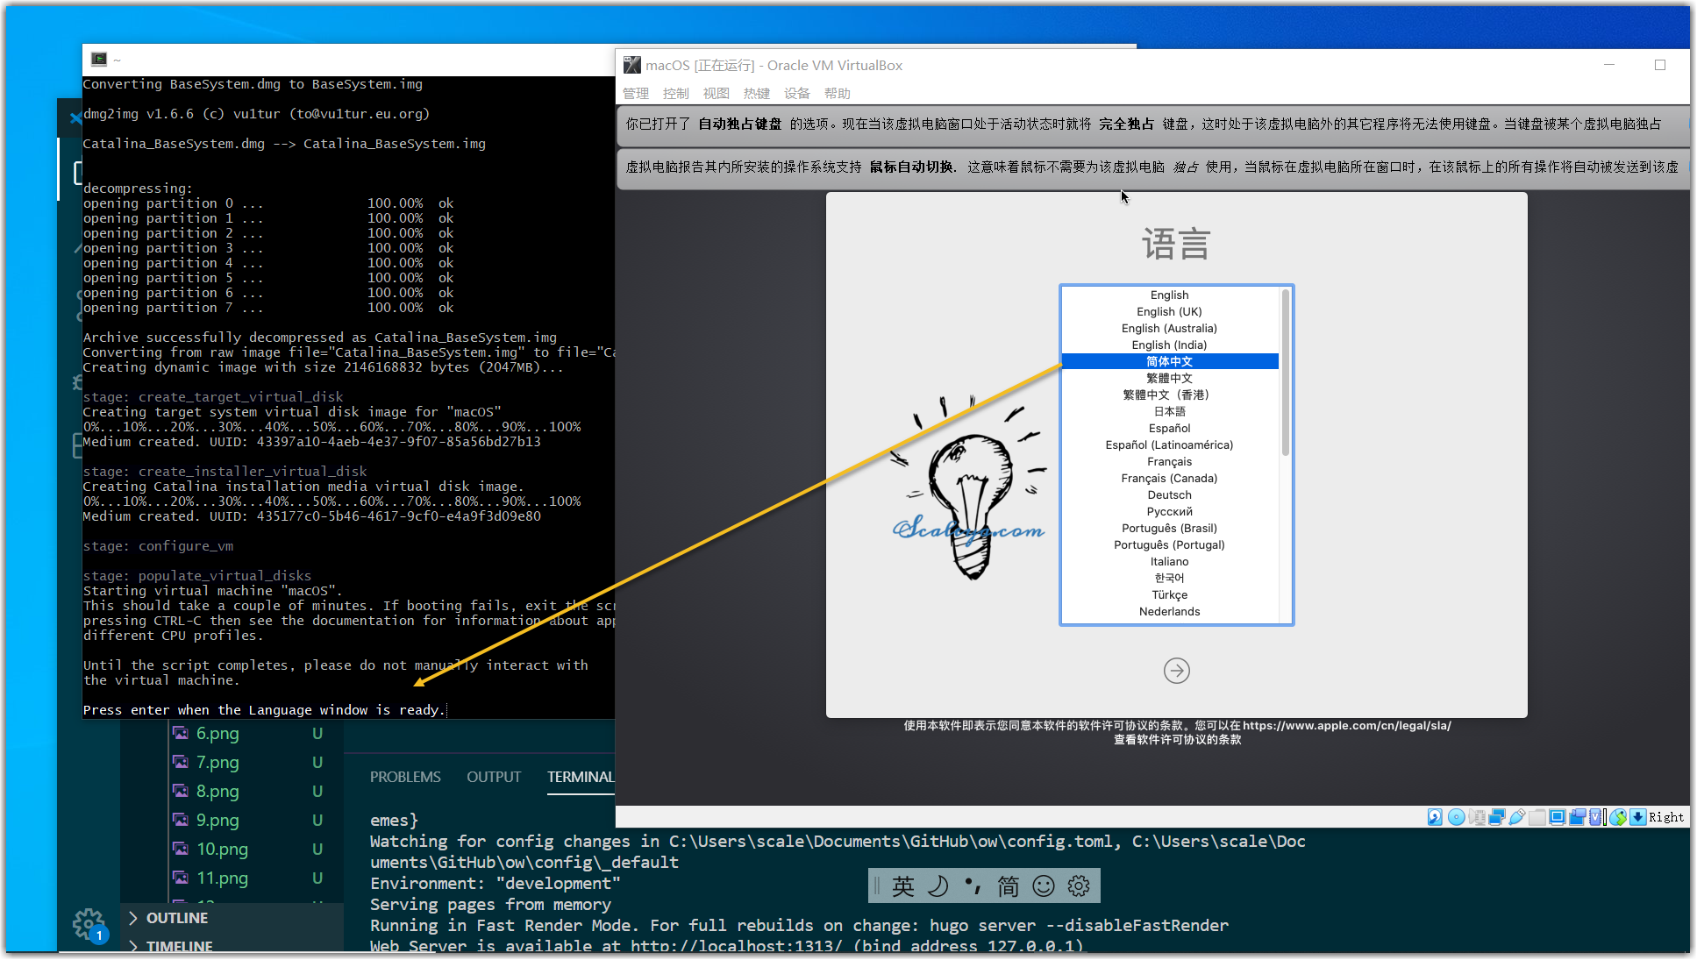Screen dimensions: 1697x960
Task: Open the Apple SLA legal URL
Action: coord(1346,725)
